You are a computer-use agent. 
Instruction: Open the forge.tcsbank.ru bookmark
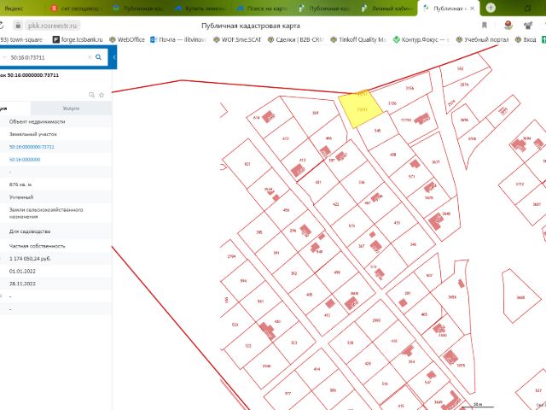click(x=78, y=39)
